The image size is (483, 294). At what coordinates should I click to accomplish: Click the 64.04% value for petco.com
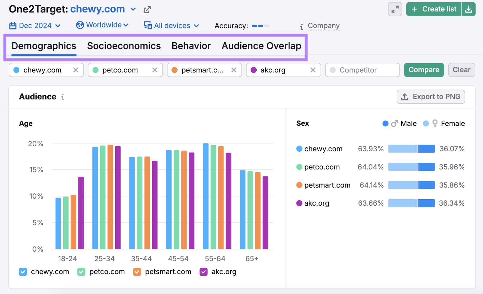(x=371, y=167)
